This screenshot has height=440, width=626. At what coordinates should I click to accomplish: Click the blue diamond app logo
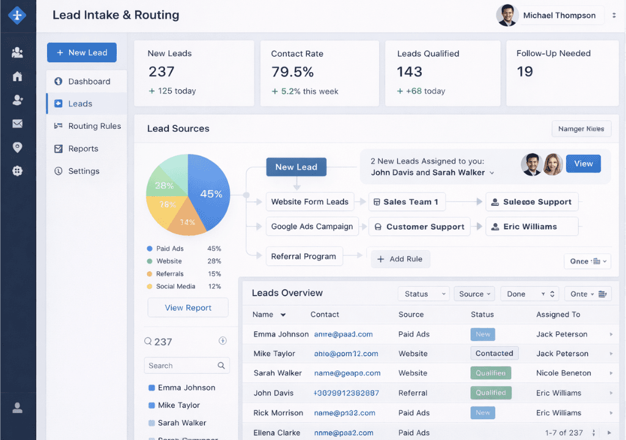[x=17, y=16]
